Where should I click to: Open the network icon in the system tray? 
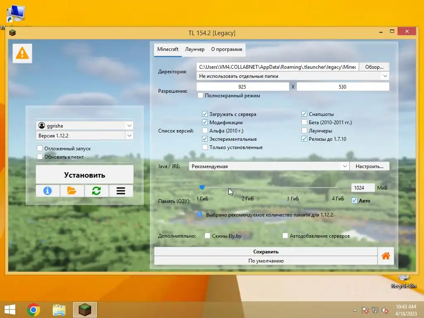coord(375,310)
